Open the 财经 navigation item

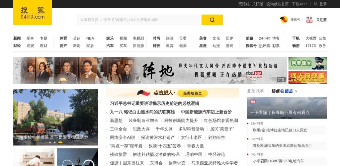pos(17,46)
